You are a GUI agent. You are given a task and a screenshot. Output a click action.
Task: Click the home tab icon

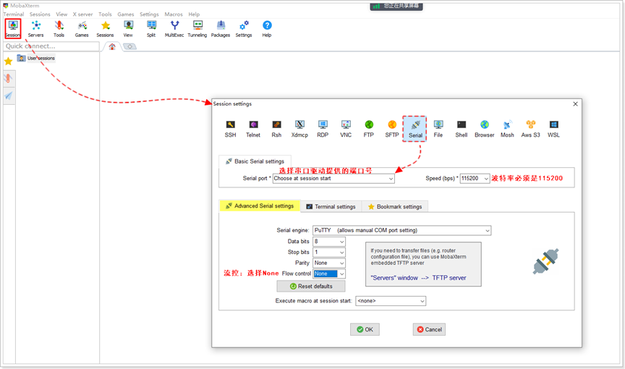coord(112,46)
